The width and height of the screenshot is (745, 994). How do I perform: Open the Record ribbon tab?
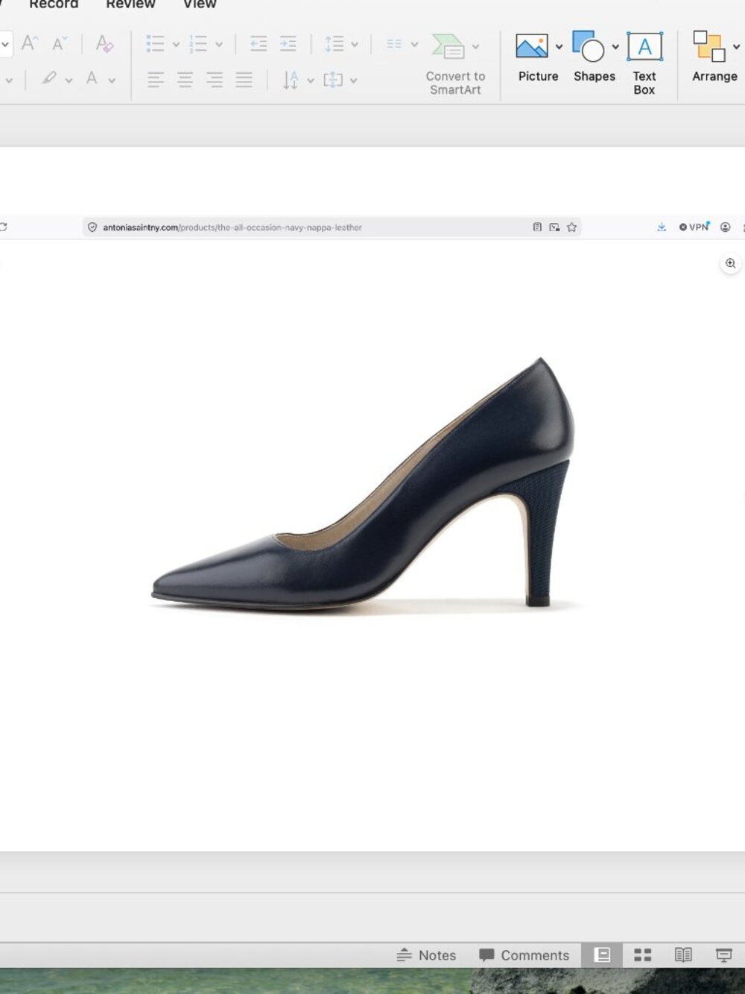point(54,4)
